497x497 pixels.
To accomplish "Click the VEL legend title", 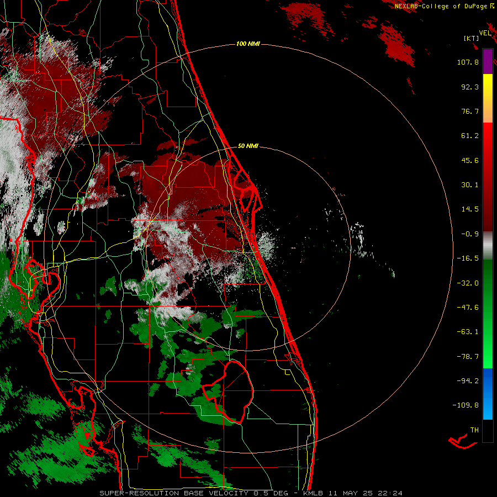I will pos(485,33).
